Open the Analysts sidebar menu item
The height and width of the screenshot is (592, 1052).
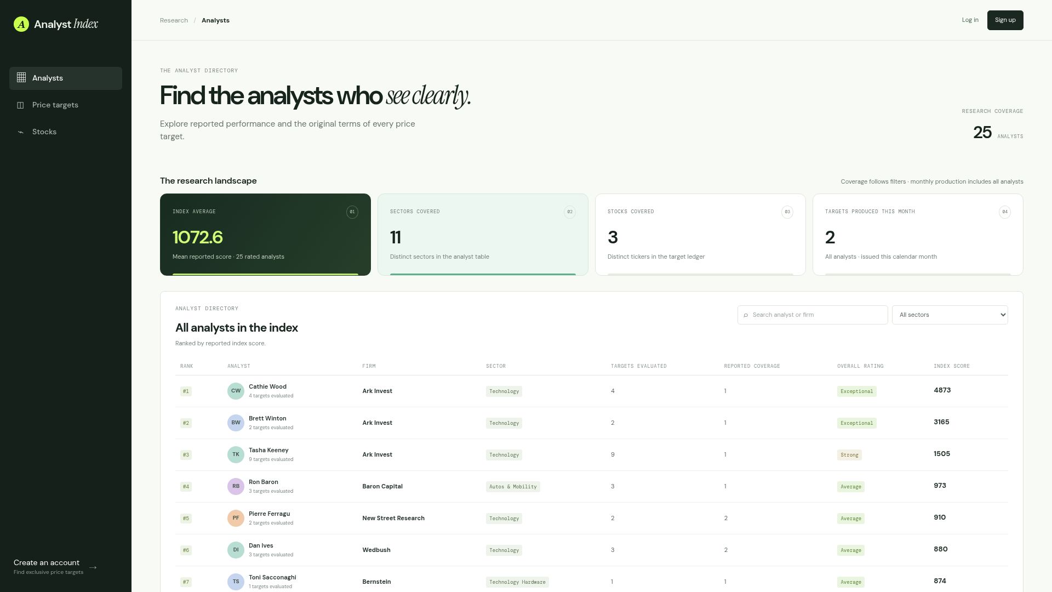[x=66, y=78]
